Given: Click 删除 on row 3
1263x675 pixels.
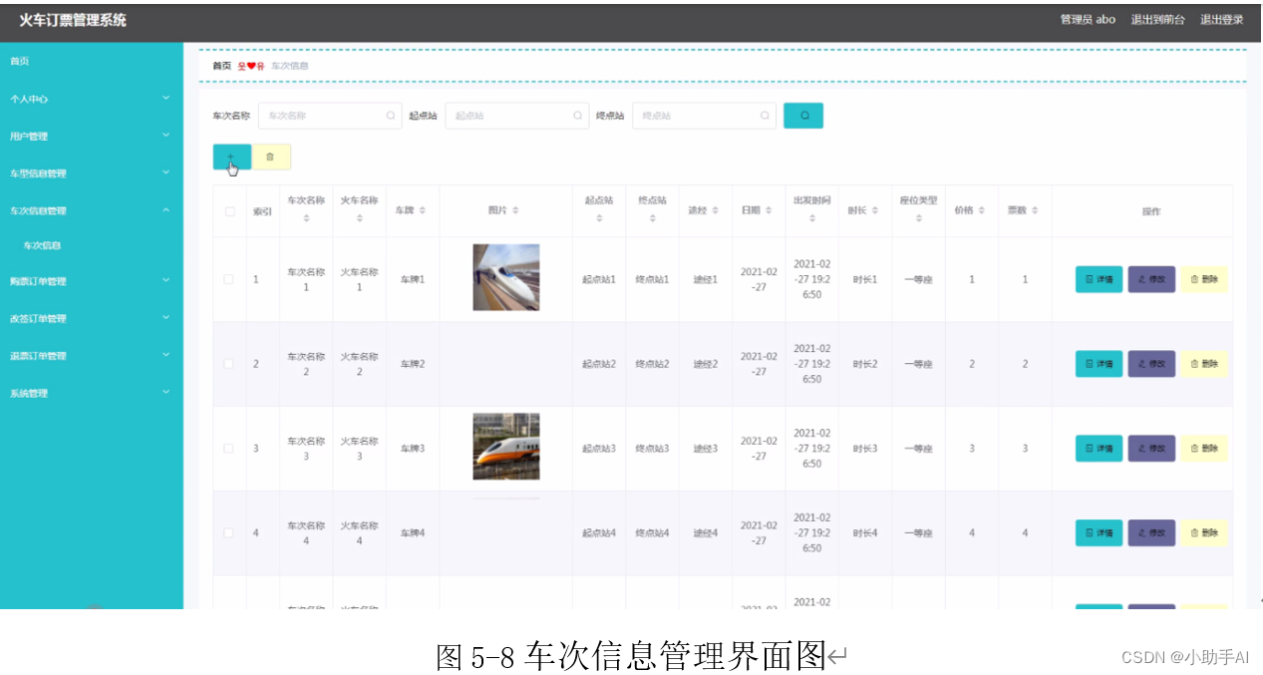Looking at the screenshot, I should [x=1205, y=449].
